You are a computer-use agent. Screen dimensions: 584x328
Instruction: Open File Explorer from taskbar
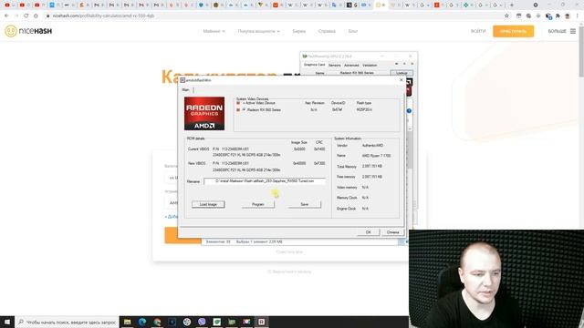tap(128, 322)
